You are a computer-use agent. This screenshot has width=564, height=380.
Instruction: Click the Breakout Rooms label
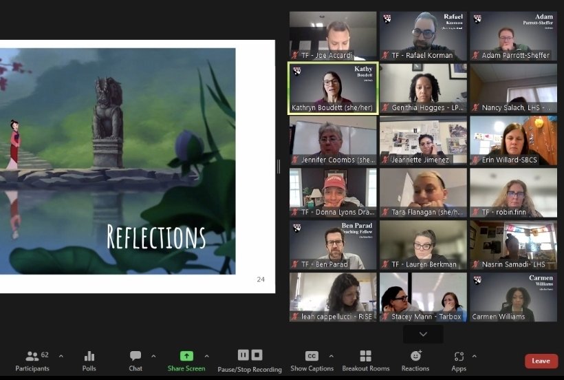pyautogui.click(x=366, y=368)
